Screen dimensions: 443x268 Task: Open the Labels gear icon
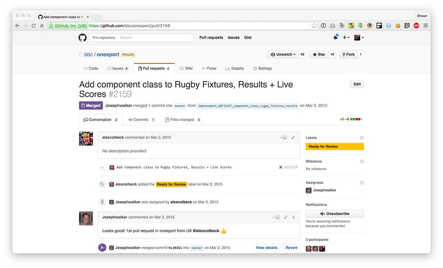tap(361, 138)
